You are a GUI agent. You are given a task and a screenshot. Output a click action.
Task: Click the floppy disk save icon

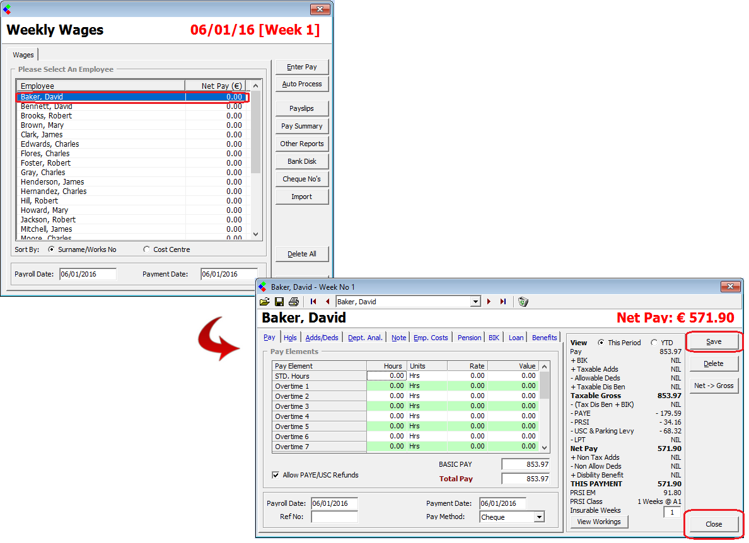[279, 302]
